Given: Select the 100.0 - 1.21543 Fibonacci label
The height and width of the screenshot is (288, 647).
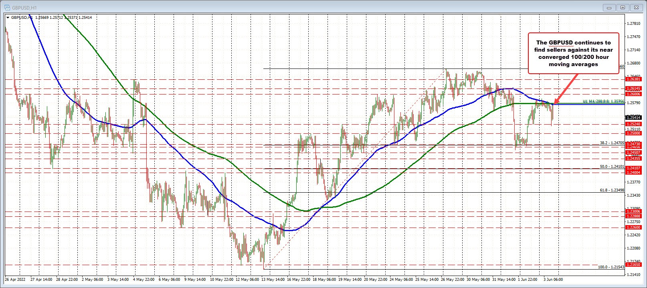Looking at the screenshot, I should coord(611,267).
